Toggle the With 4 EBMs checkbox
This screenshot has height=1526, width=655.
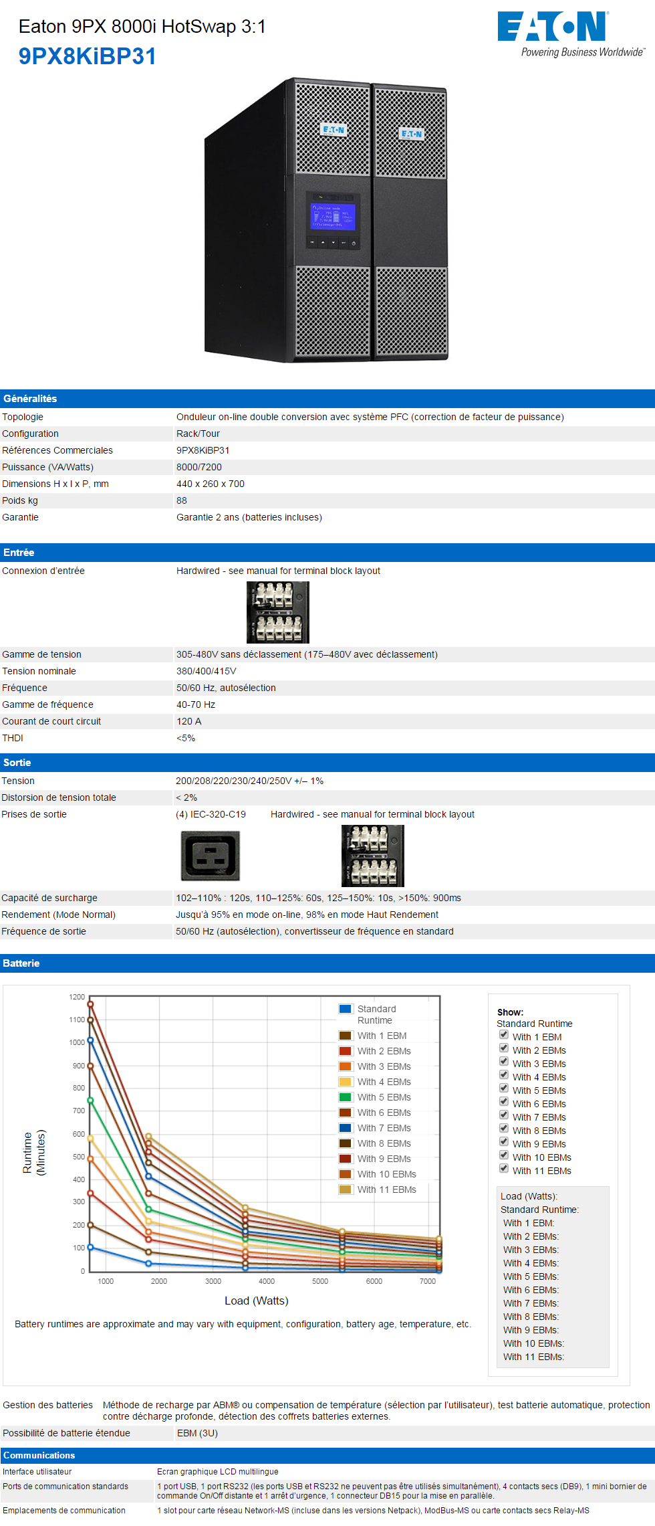tap(504, 1075)
